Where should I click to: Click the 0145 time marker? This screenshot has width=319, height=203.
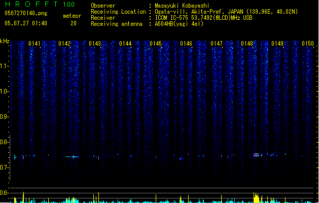(x=156, y=44)
